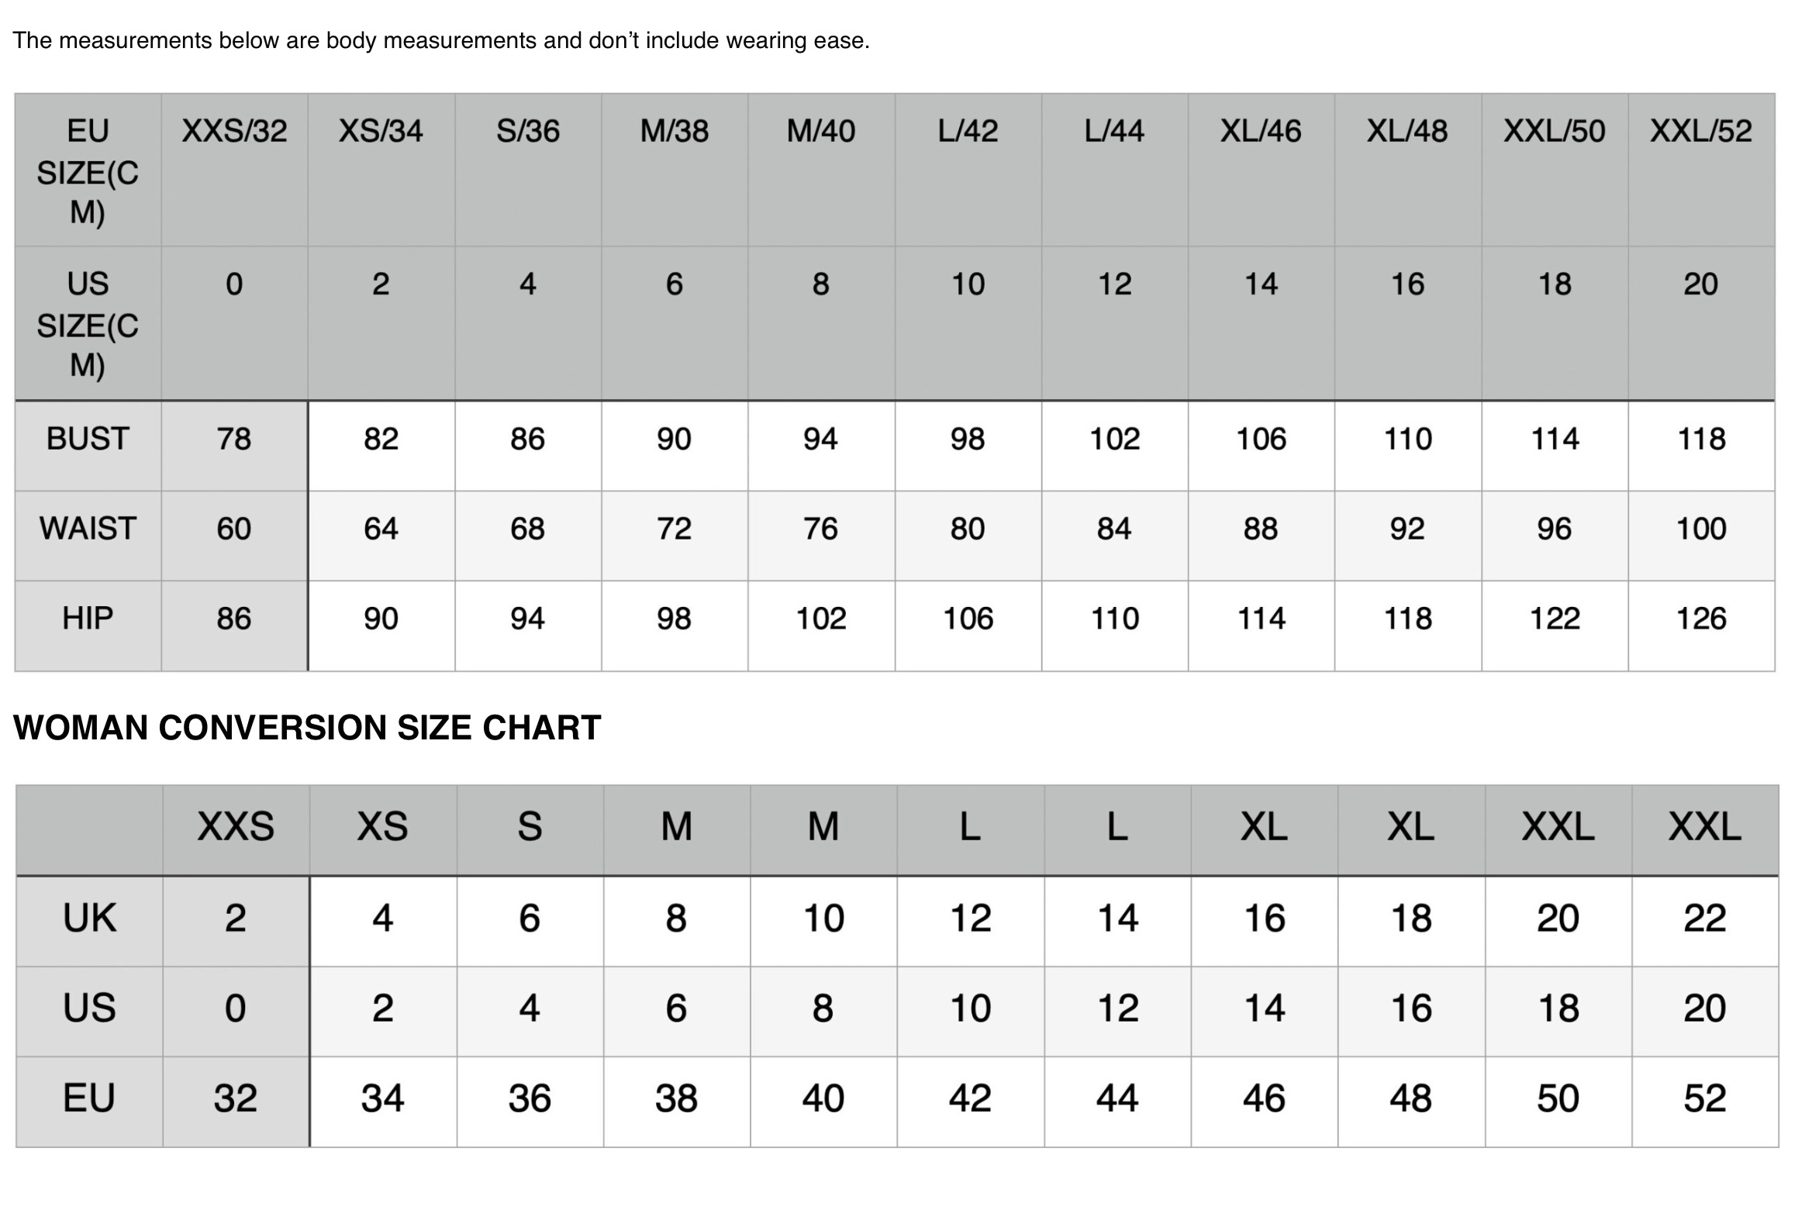This screenshot has height=1206, width=1805.
Task: Click the body measurements note text
Action: click(441, 40)
